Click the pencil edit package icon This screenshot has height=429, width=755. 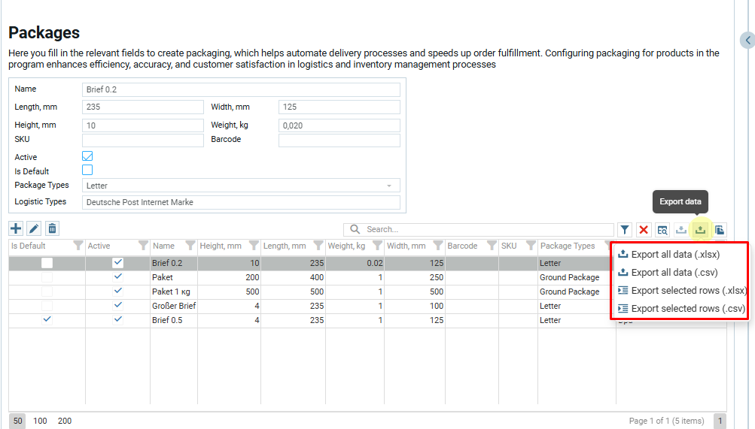34,228
